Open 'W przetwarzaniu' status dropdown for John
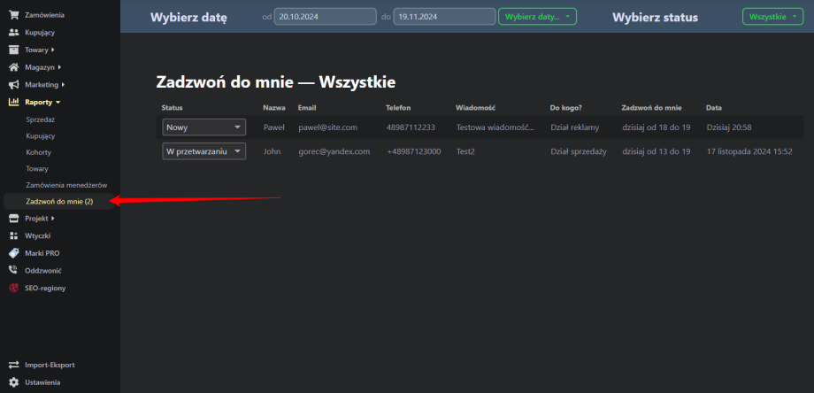Image resolution: width=814 pixels, height=393 pixels. click(x=204, y=151)
